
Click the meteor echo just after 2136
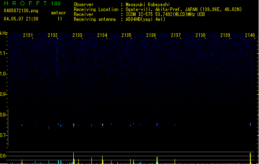pos(157,124)
